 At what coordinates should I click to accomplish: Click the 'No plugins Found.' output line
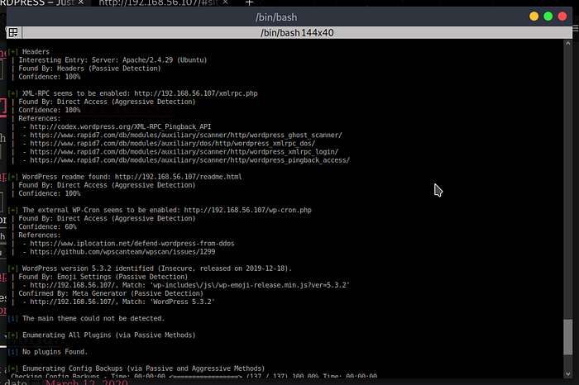click(57, 350)
